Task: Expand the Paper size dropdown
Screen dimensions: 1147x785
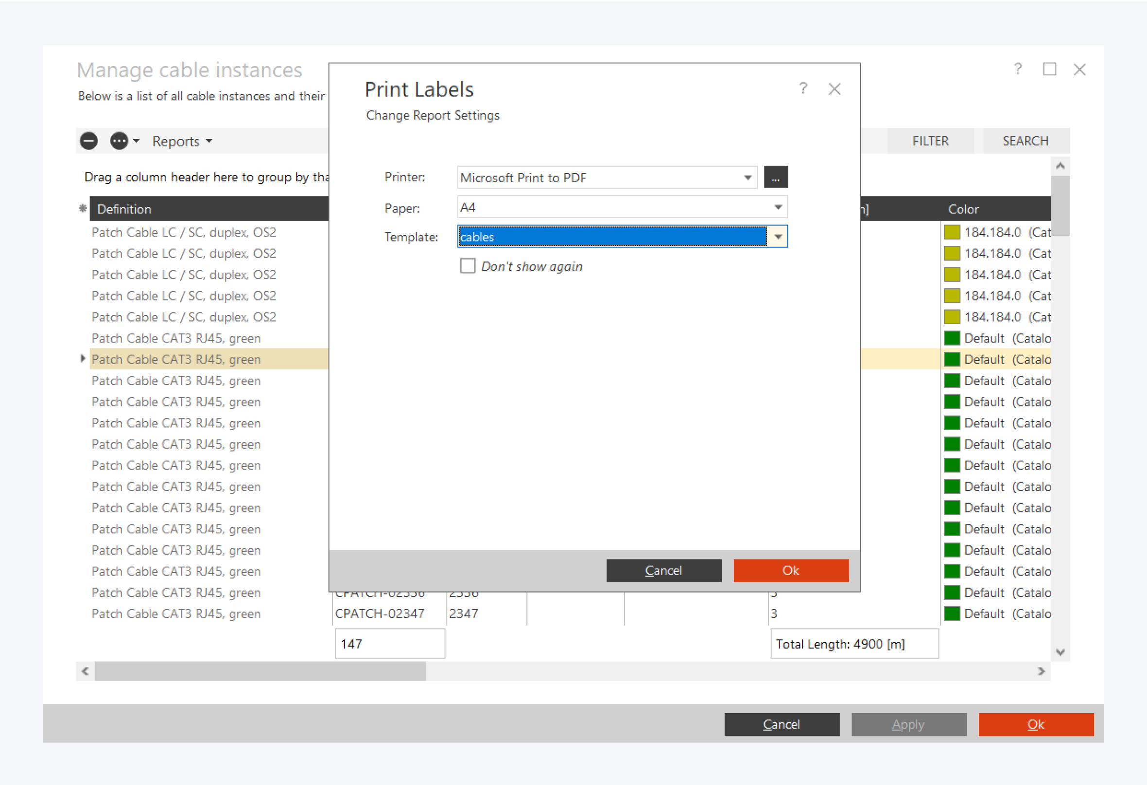Action: point(778,208)
